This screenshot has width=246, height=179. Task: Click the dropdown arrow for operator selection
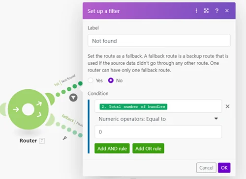(x=216, y=119)
